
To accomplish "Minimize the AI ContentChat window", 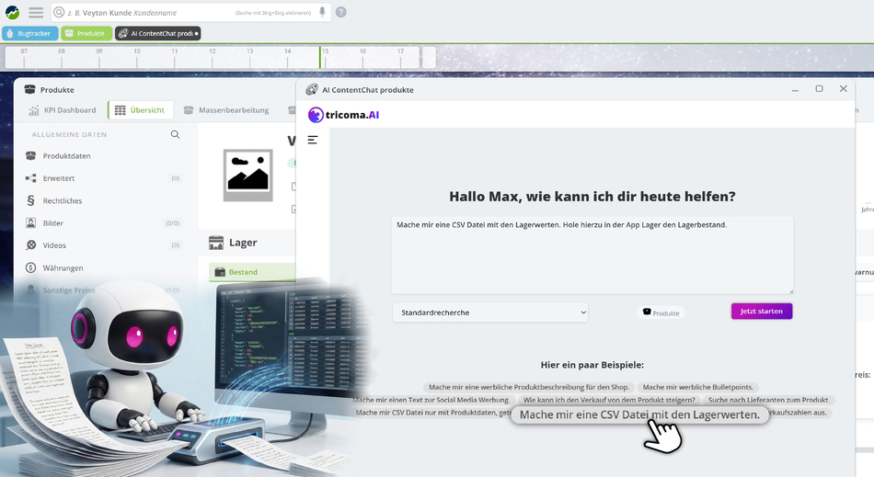I will (x=795, y=89).
